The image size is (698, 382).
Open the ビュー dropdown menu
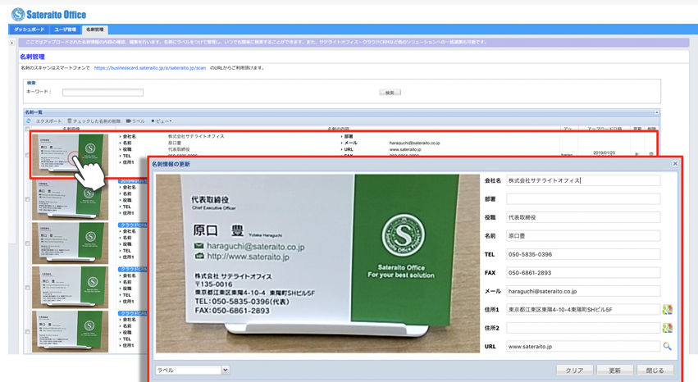click(x=162, y=121)
